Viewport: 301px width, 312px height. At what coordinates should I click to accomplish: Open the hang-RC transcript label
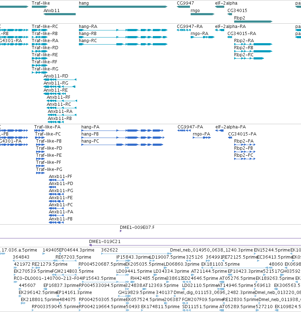click(88, 41)
